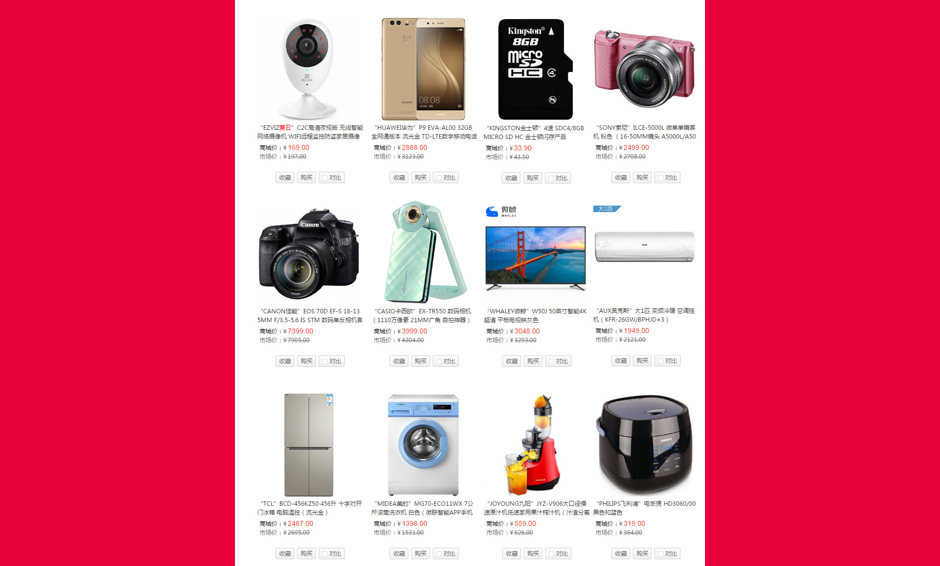Screen dimensions: 940x566
Task: Click the Joyoung red juicer picture
Action: click(535, 445)
